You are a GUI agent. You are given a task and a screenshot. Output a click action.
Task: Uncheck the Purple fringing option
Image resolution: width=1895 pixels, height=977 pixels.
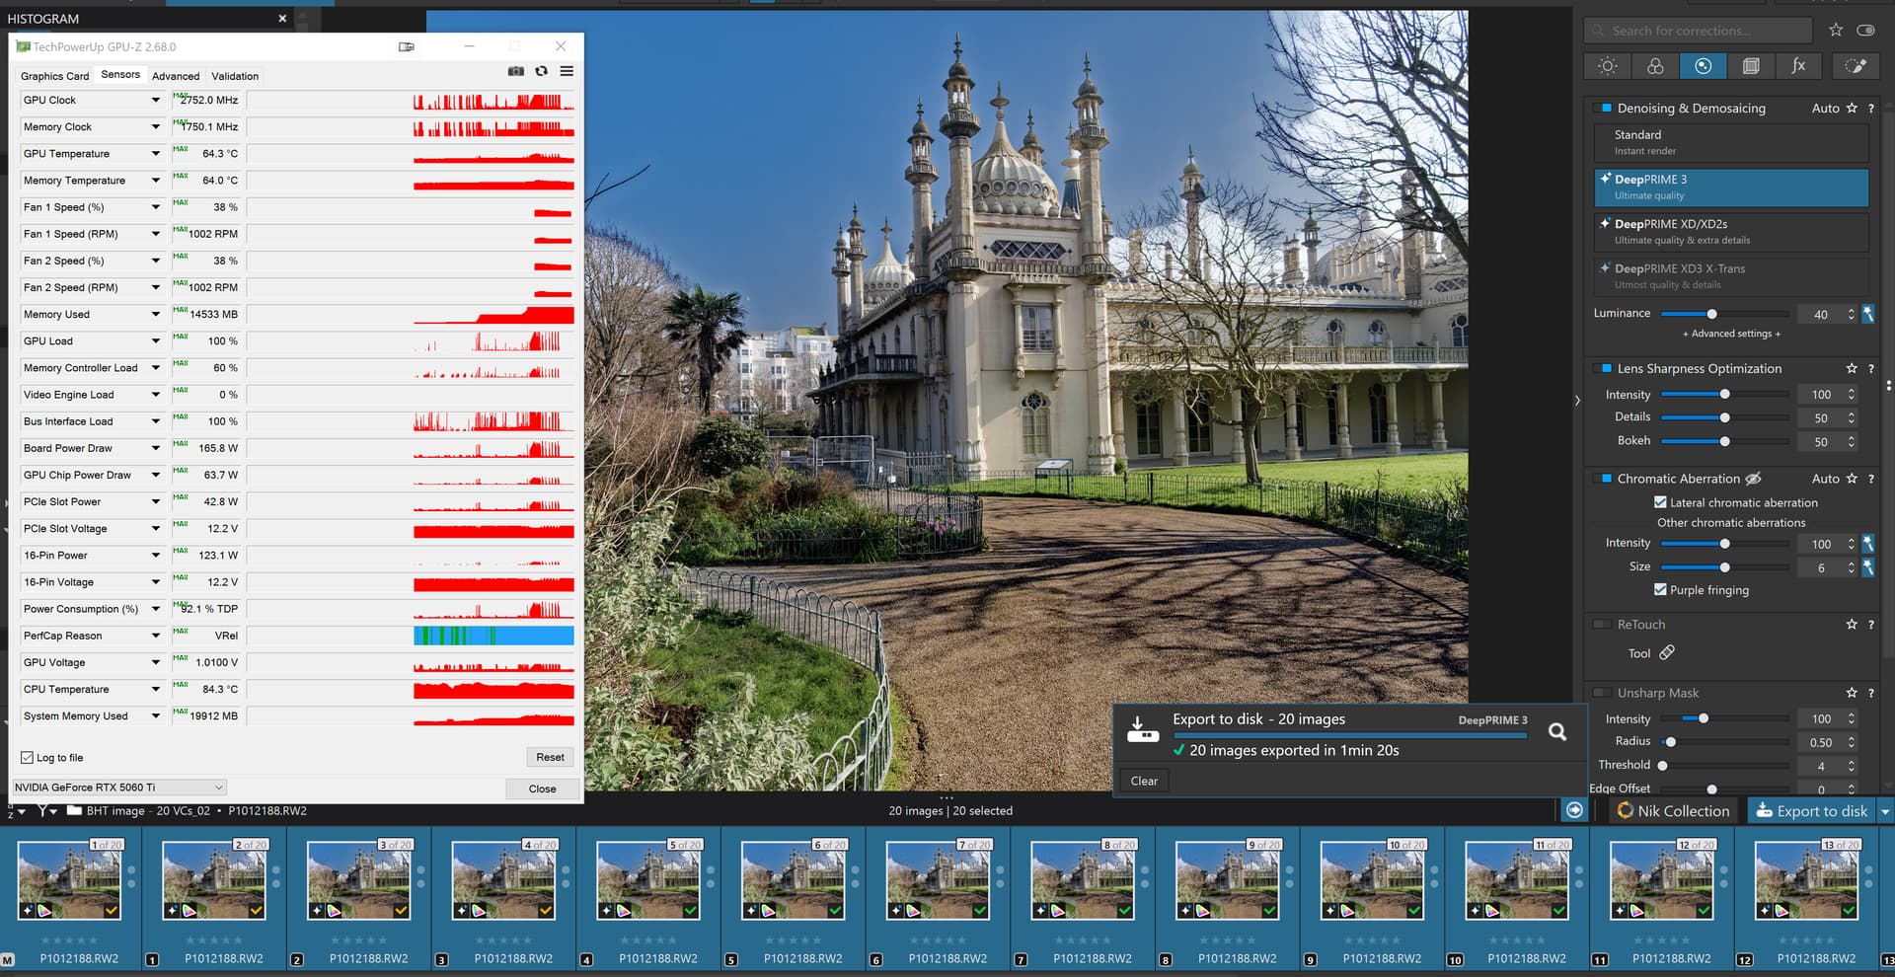1660,589
